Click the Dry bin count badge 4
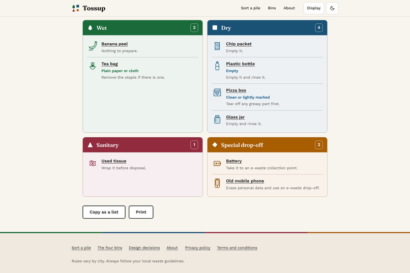410x273 pixels. [x=319, y=27]
